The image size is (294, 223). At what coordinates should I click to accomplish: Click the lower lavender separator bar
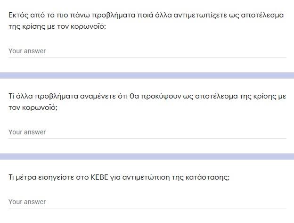click(x=147, y=157)
